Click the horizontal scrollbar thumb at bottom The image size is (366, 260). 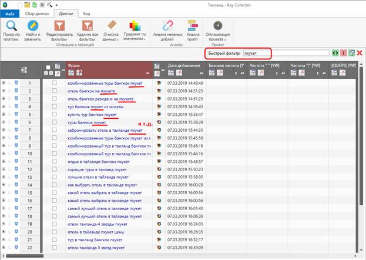click(x=25, y=256)
